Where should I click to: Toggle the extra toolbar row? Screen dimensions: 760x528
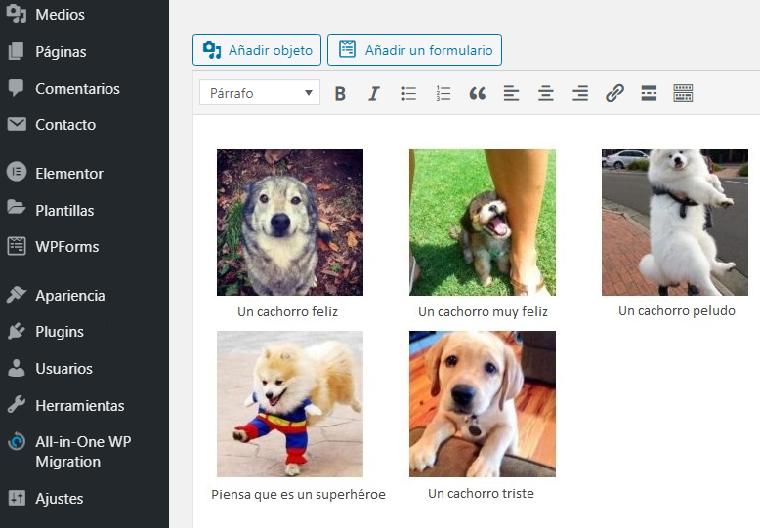pos(683,93)
